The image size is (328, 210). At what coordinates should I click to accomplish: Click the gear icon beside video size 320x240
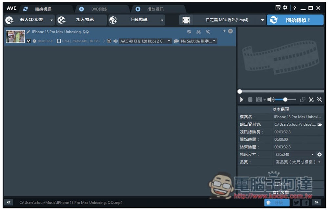click(x=319, y=155)
